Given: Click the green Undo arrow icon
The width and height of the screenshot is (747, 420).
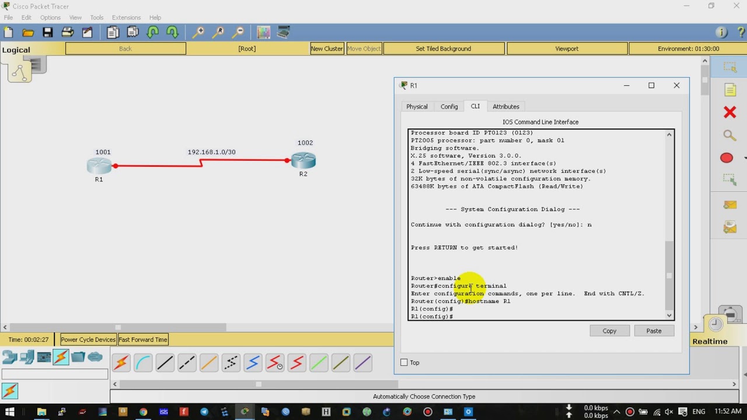Looking at the screenshot, I should click(x=153, y=33).
